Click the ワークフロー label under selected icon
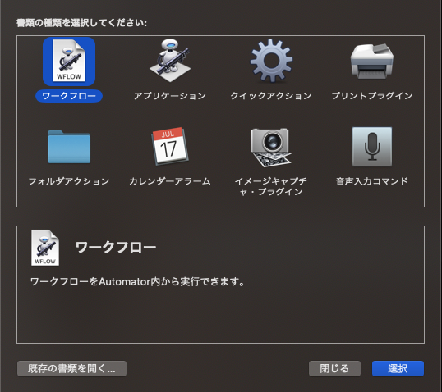This screenshot has width=442, height=392. click(x=69, y=96)
